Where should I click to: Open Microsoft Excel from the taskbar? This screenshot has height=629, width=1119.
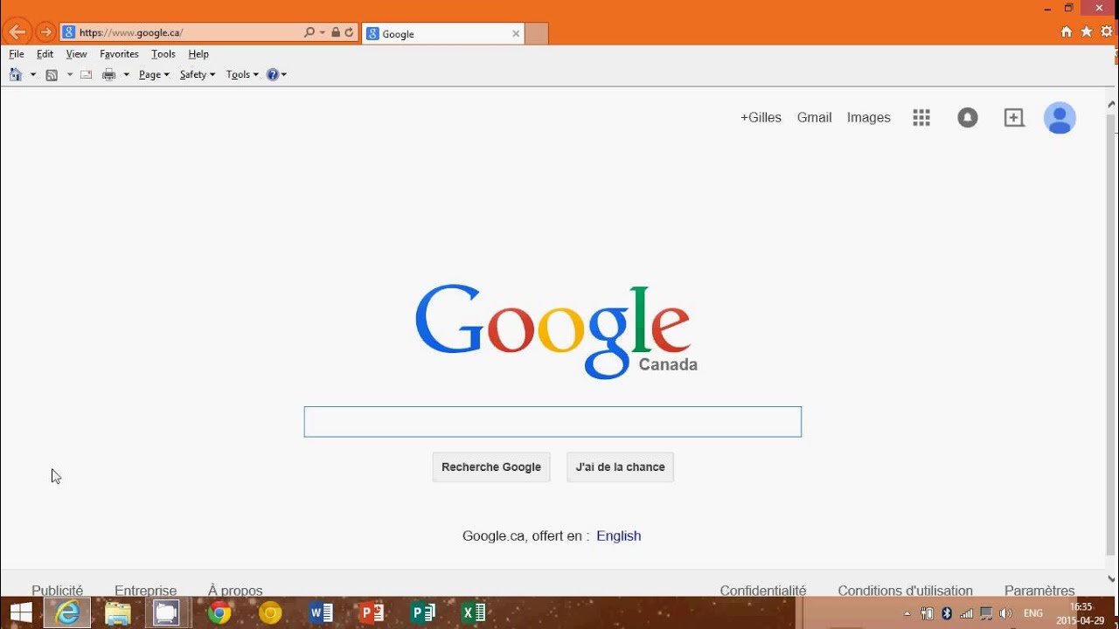pyautogui.click(x=473, y=612)
